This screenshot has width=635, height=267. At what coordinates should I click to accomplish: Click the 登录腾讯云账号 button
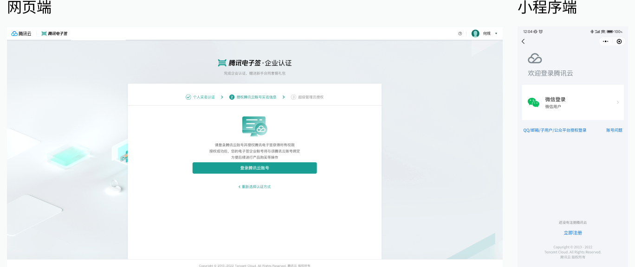tap(254, 168)
